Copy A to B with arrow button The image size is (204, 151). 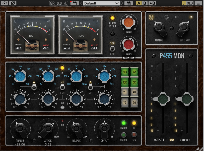click(152, 3)
